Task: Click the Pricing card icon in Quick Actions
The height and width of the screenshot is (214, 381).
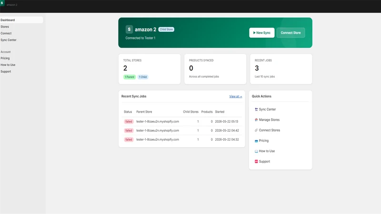Action: (256, 141)
